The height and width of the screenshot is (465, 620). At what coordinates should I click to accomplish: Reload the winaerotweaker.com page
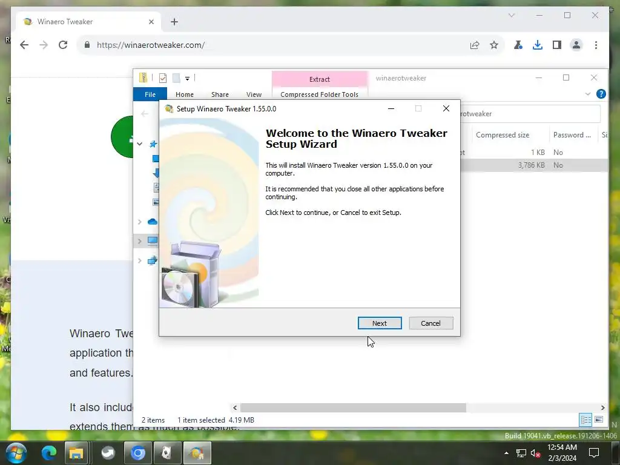[x=63, y=45]
